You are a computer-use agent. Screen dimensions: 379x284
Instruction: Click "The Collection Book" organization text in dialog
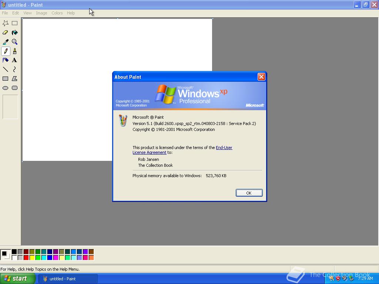click(x=155, y=165)
